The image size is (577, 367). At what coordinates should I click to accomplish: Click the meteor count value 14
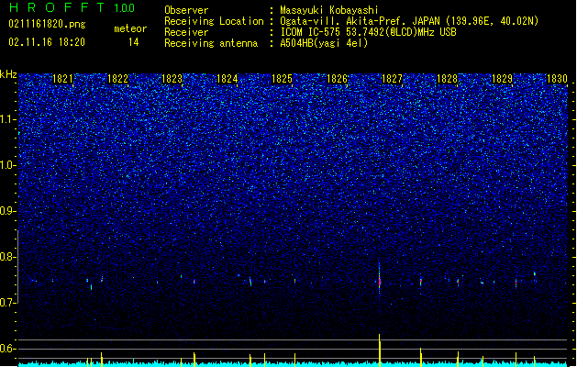tap(134, 42)
